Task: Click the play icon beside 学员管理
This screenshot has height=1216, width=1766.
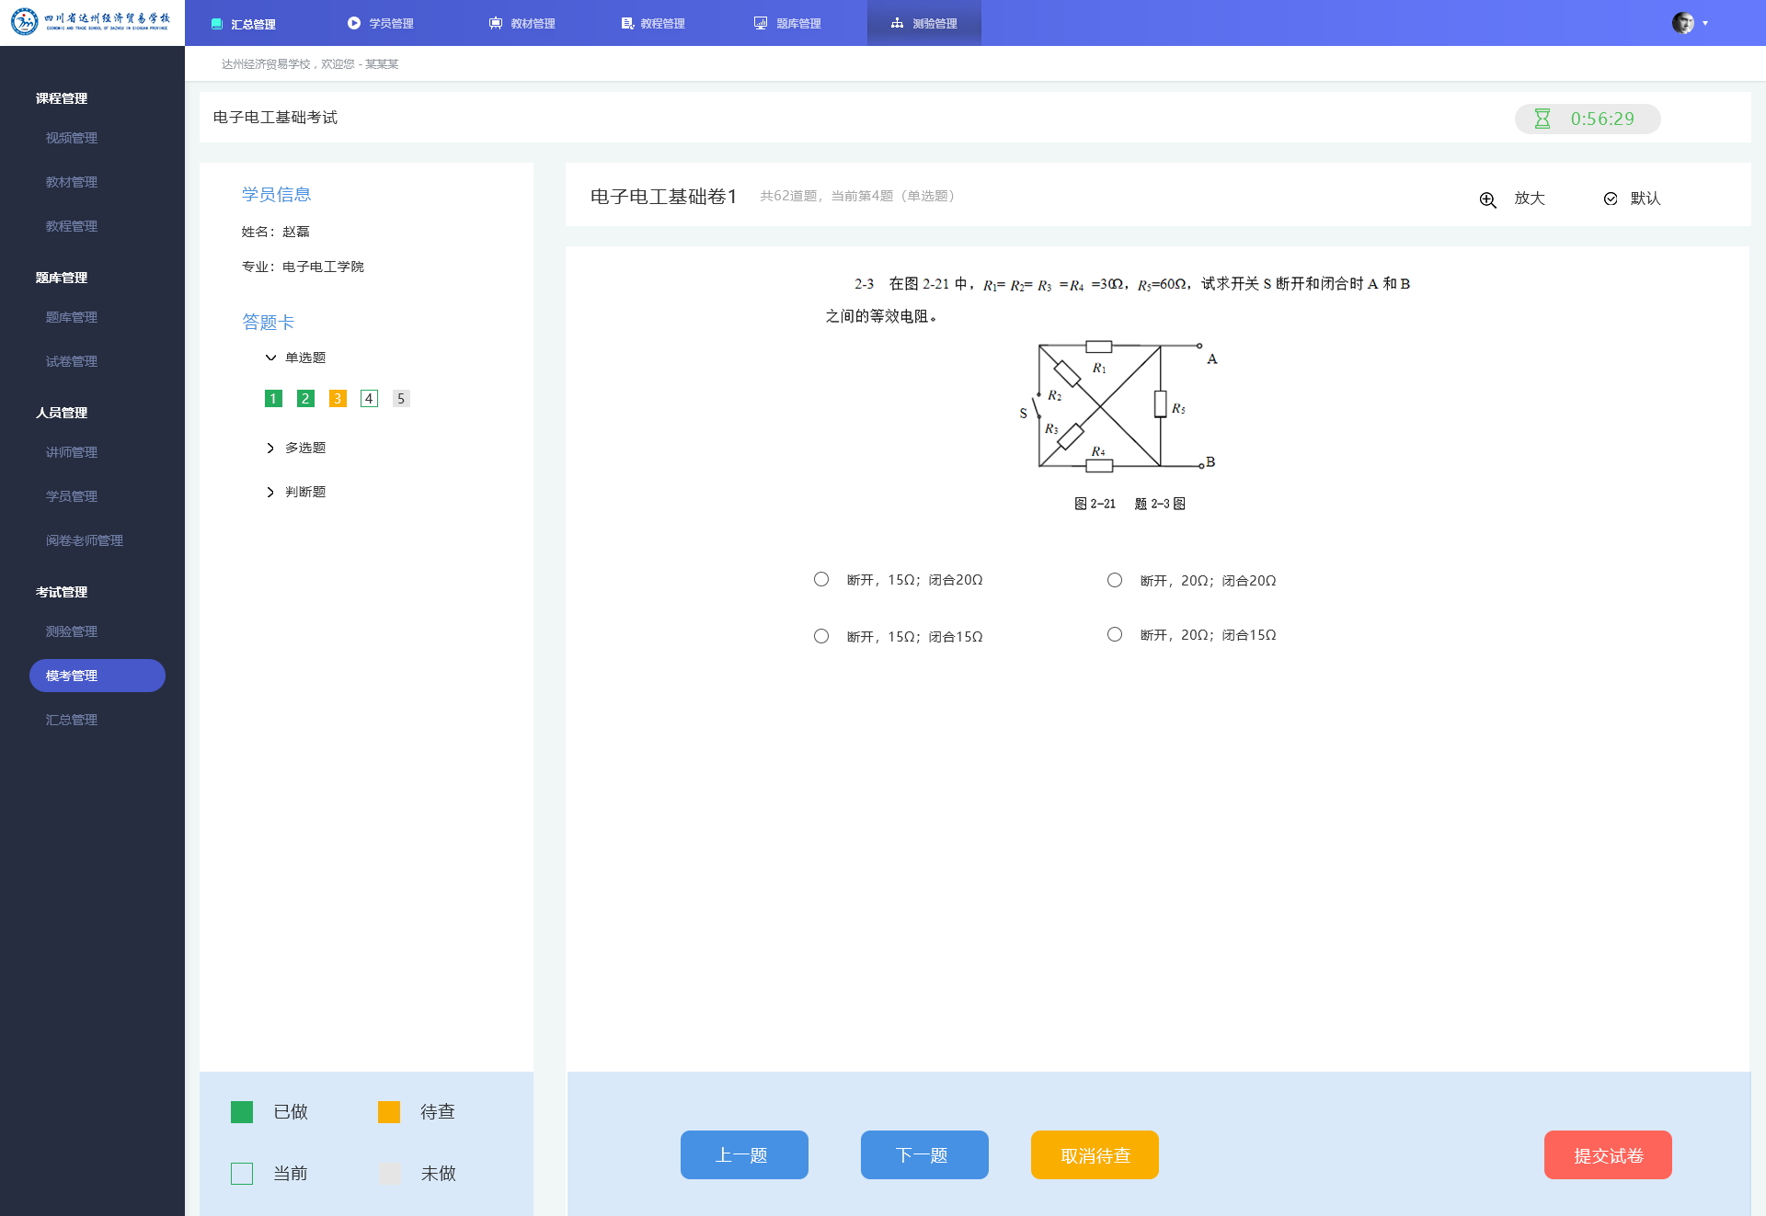Action: (x=354, y=23)
